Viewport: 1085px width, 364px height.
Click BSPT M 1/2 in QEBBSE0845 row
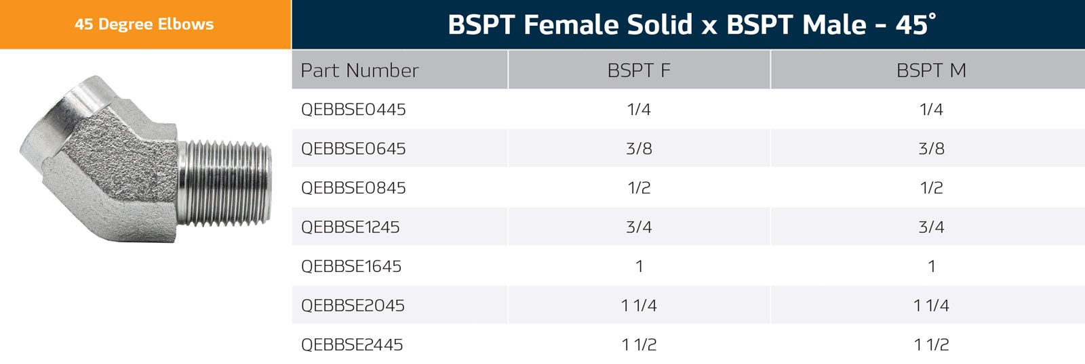931,188
